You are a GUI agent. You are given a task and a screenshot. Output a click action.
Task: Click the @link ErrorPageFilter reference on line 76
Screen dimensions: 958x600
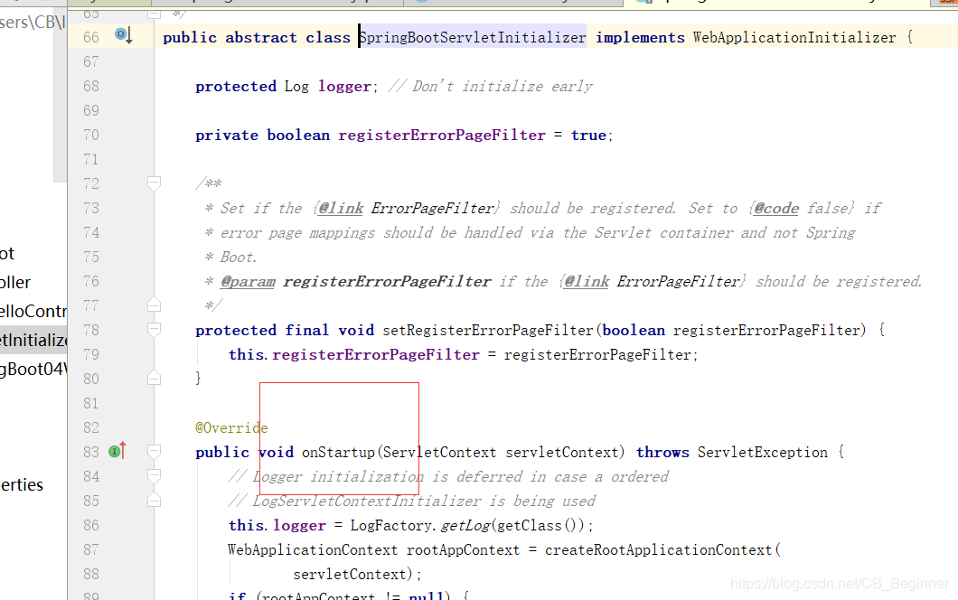[x=652, y=282]
